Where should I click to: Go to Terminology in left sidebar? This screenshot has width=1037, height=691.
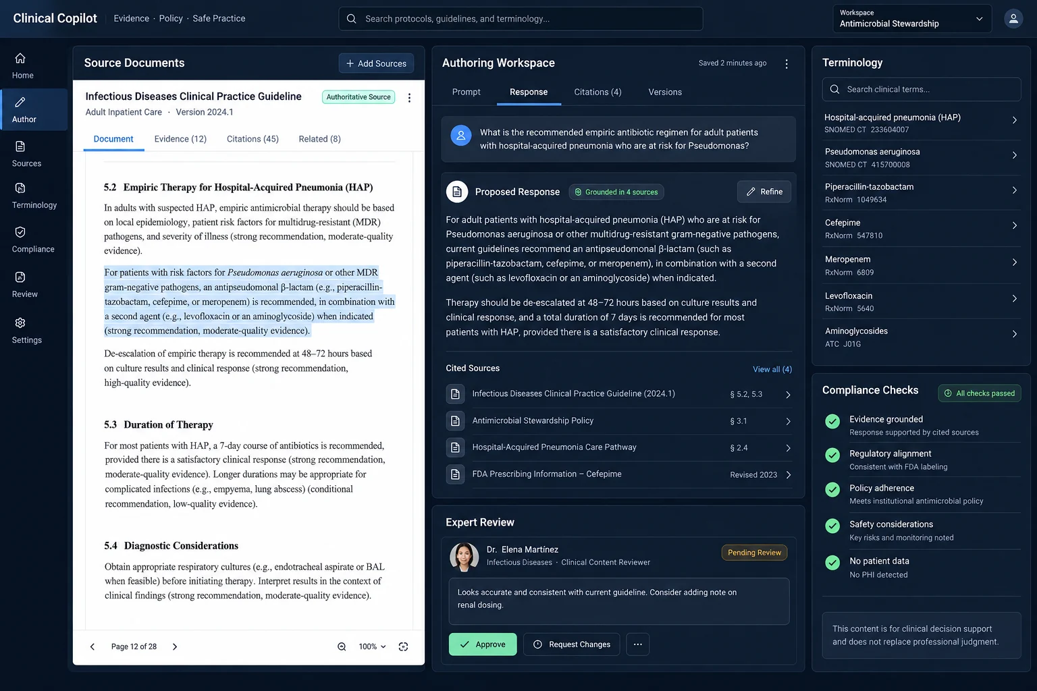(x=34, y=196)
